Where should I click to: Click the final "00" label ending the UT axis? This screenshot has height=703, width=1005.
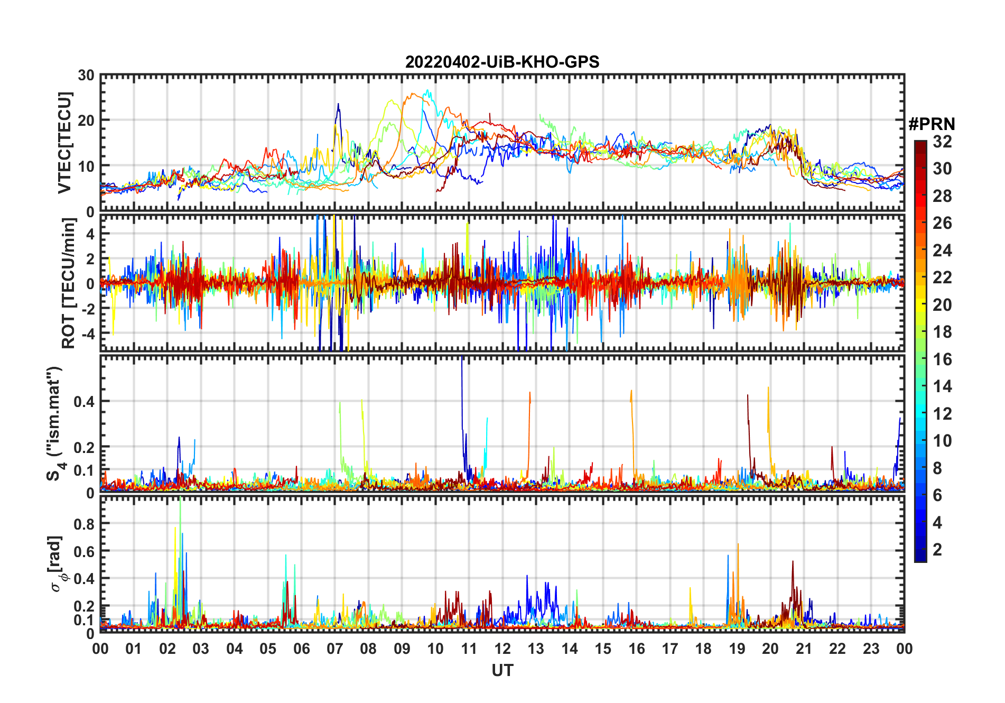(x=904, y=649)
